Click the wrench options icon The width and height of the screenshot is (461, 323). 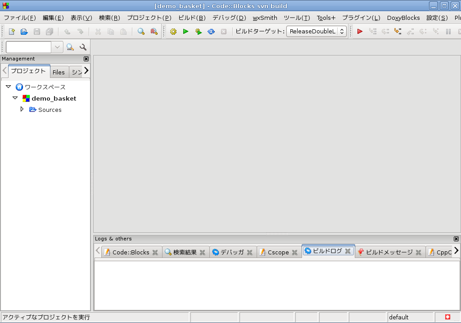click(83, 47)
